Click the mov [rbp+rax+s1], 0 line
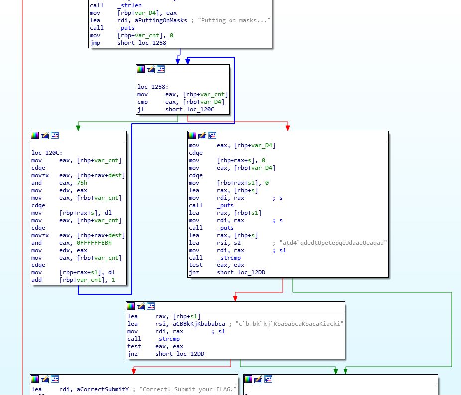The image size is (461, 395). (x=229, y=183)
